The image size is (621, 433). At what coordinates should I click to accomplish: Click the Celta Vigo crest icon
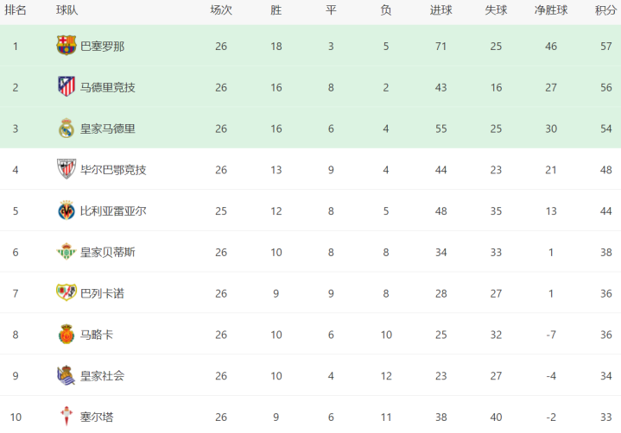pos(67,417)
